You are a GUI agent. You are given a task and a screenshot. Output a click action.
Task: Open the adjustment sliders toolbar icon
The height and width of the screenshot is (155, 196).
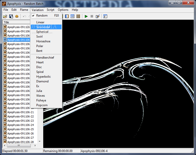(73, 16)
